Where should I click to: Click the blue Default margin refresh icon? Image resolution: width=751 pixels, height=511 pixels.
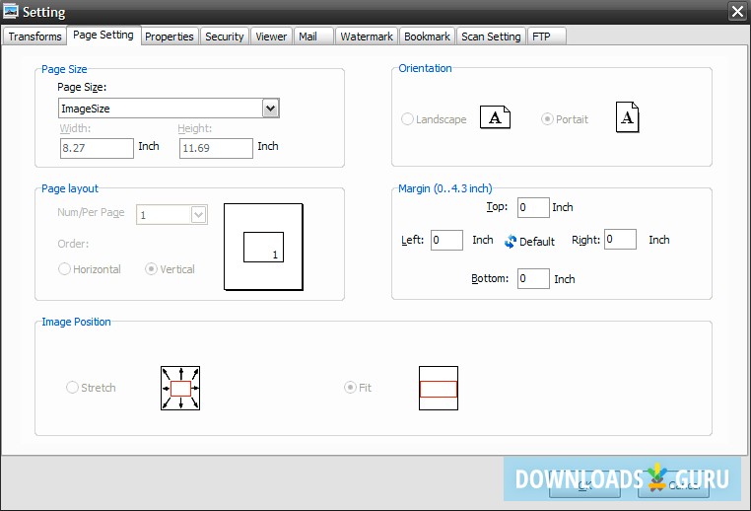511,241
